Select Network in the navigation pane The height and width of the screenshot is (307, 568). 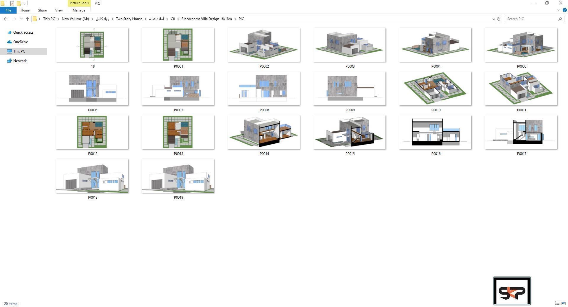click(20, 61)
